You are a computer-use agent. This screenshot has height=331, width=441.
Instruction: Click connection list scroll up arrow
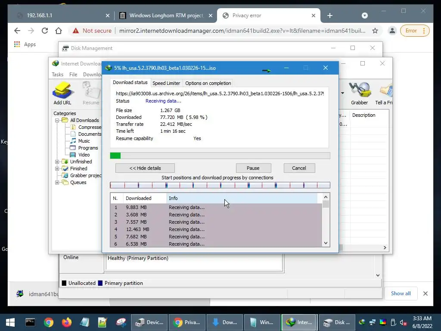point(326,197)
